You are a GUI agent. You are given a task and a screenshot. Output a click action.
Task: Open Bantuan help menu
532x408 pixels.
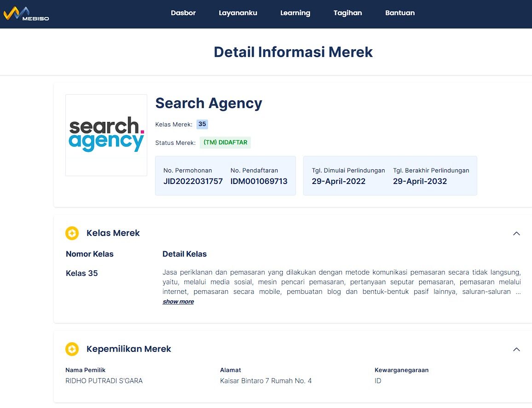tap(399, 13)
